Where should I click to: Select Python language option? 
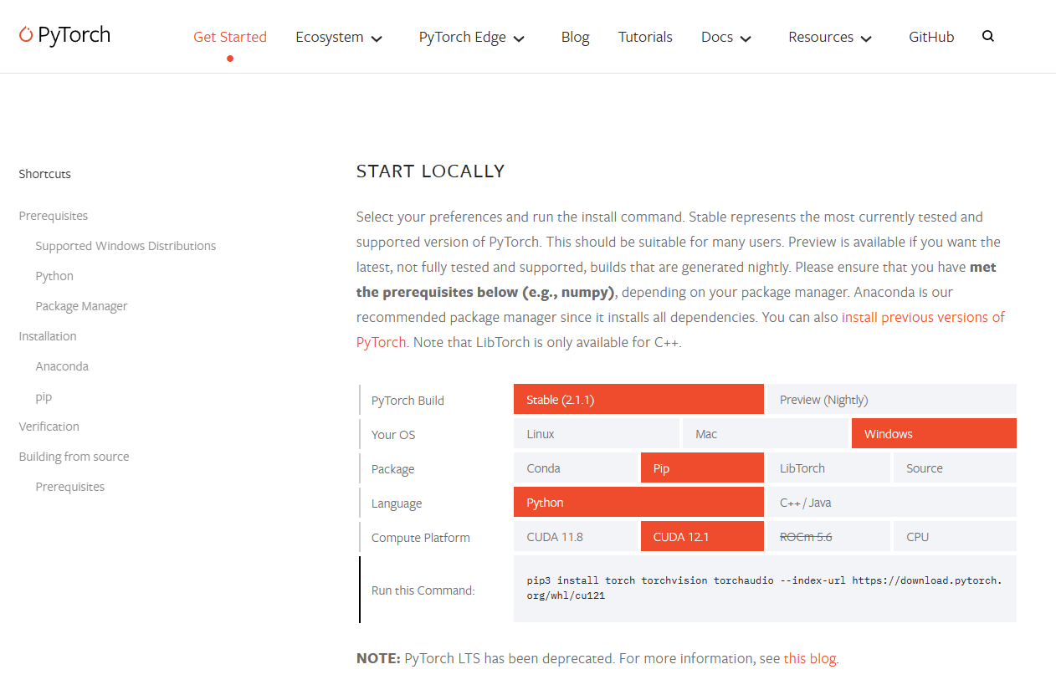(638, 502)
